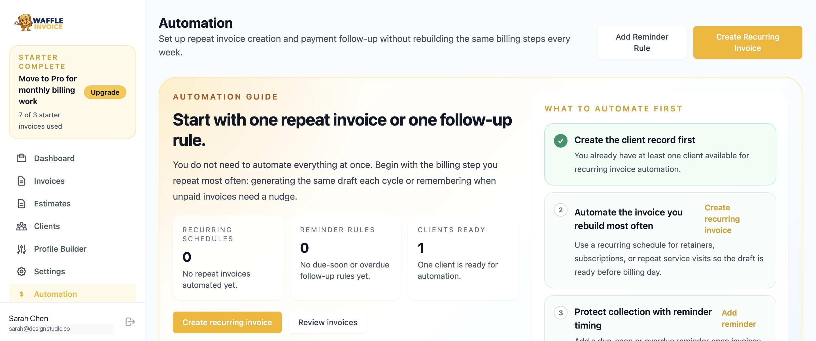This screenshot has width=816, height=341.
Task: Click the Upgrade pill button
Action: [105, 92]
